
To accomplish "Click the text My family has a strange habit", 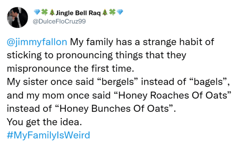I will pyautogui.click(x=136, y=42).
